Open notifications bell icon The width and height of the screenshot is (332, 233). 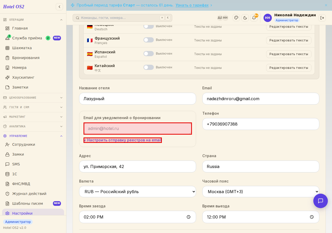pyautogui.click(x=254, y=18)
